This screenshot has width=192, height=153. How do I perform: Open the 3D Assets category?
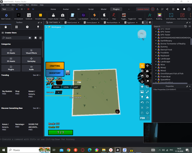(11, 52)
